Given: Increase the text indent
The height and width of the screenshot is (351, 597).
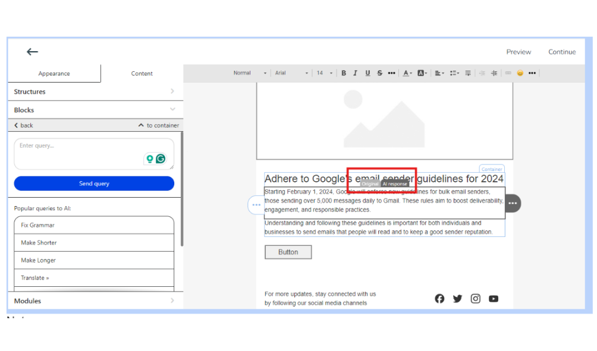Looking at the screenshot, I should coord(494,73).
